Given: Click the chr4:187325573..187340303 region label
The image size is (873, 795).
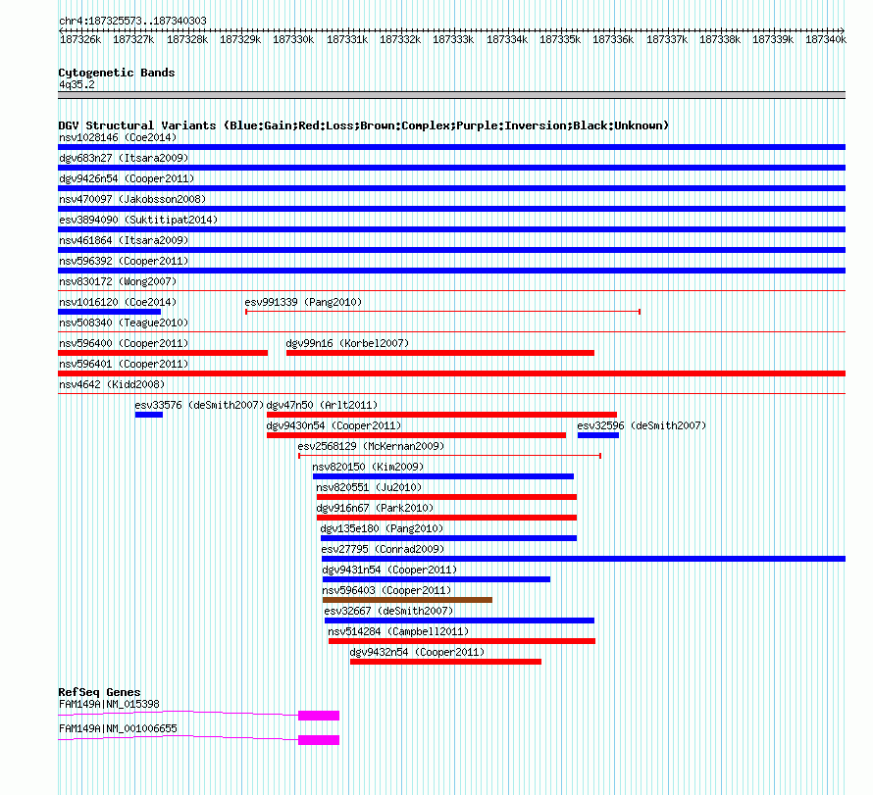Looking at the screenshot, I should tap(132, 21).
